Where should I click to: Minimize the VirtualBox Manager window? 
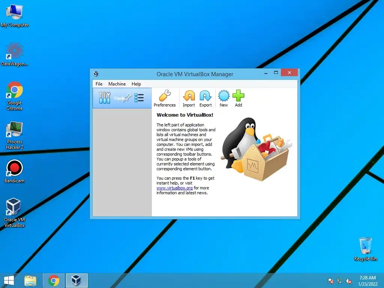(x=266, y=73)
